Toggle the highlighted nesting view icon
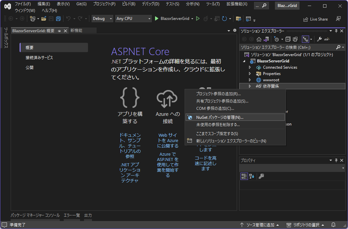348x229 pixels. (x=305, y=39)
